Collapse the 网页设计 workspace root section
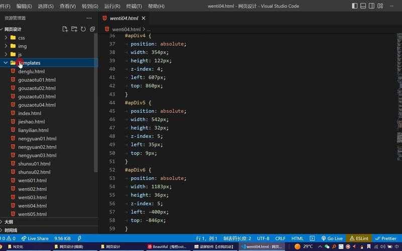402x251 pixels. (x=13, y=29)
